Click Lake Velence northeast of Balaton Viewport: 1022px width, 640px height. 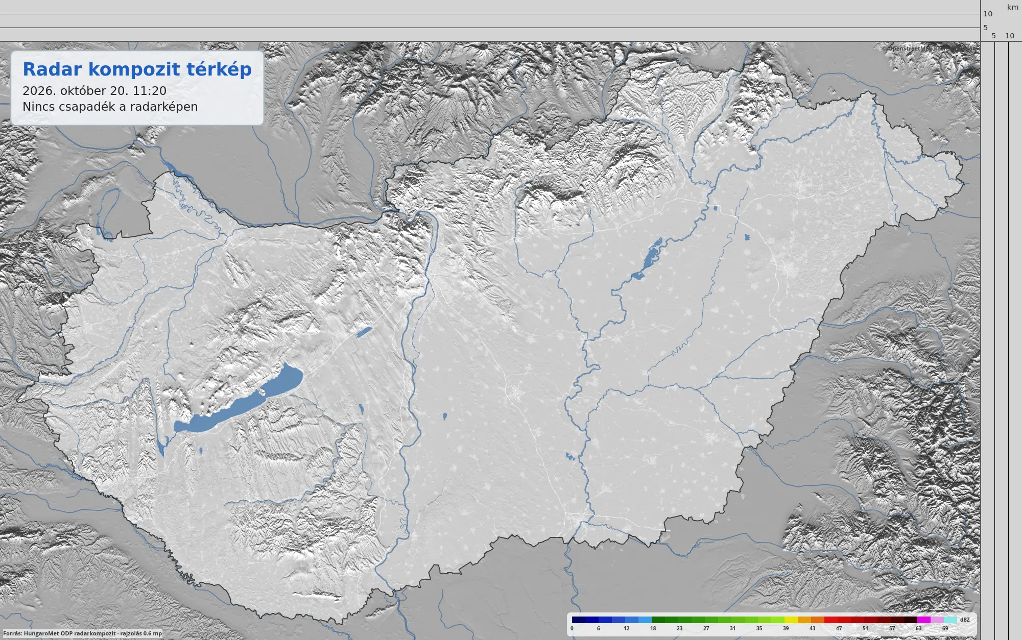pos(364,332)
